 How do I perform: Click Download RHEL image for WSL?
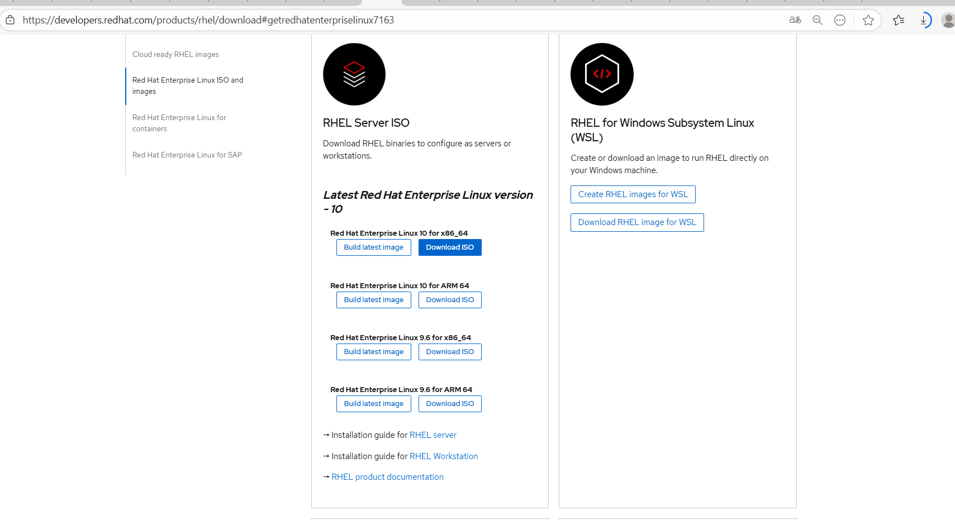tap(637, 222)
